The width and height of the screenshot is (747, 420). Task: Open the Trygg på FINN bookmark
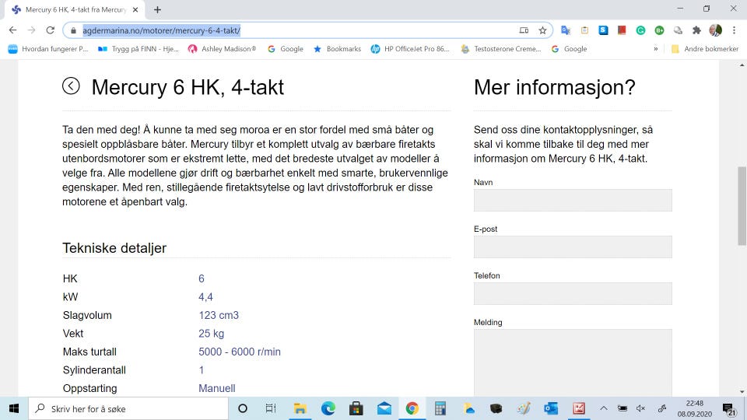[x=139, y=48]
